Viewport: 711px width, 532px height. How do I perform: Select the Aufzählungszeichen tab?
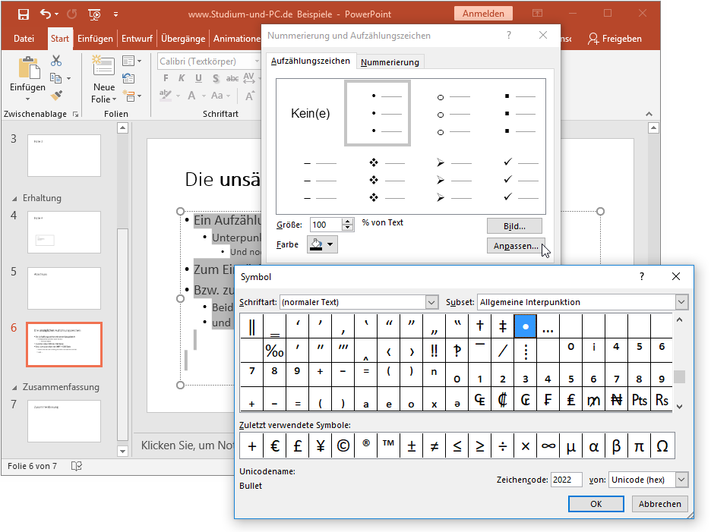point(311,61)
